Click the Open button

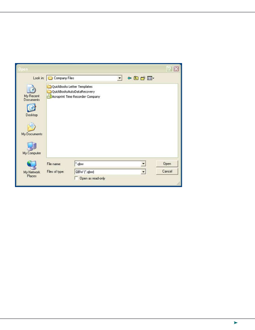167,164
